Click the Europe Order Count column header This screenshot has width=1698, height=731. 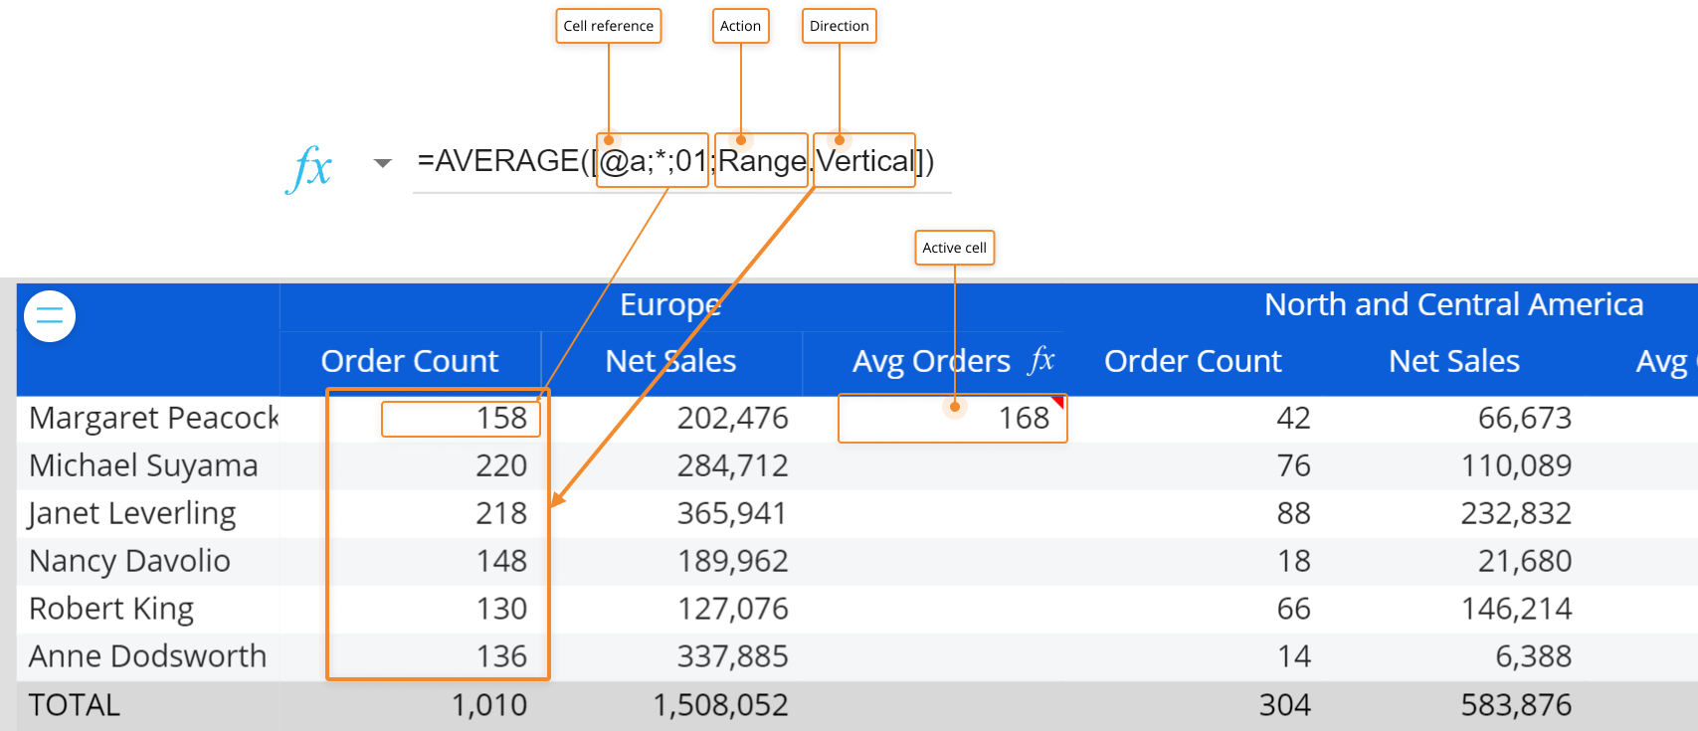(409, 362)
